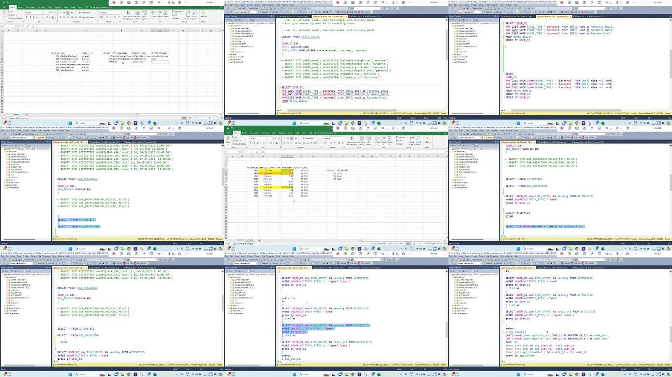
Task: Toggle Bold in the Excel frame with yellow rows
Action: click(x=250, y=143)
